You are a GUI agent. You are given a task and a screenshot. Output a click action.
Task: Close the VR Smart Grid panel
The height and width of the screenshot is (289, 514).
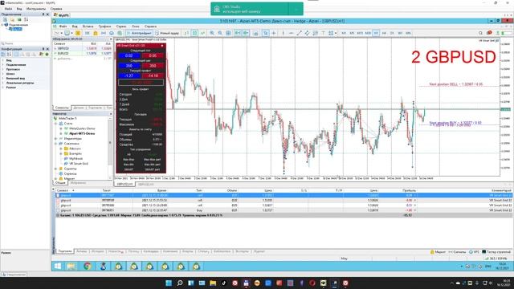tap(162, 46)
